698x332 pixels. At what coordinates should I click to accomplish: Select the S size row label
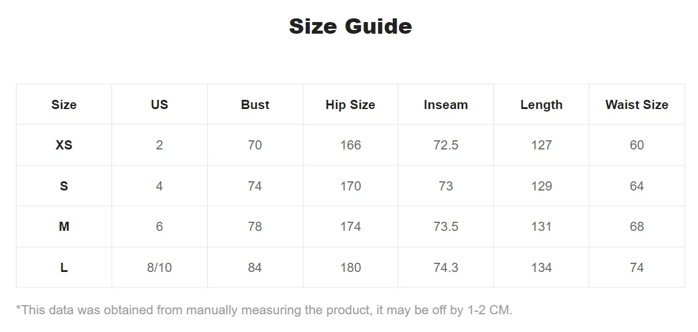pyautogui.click(x=64, y=186)
